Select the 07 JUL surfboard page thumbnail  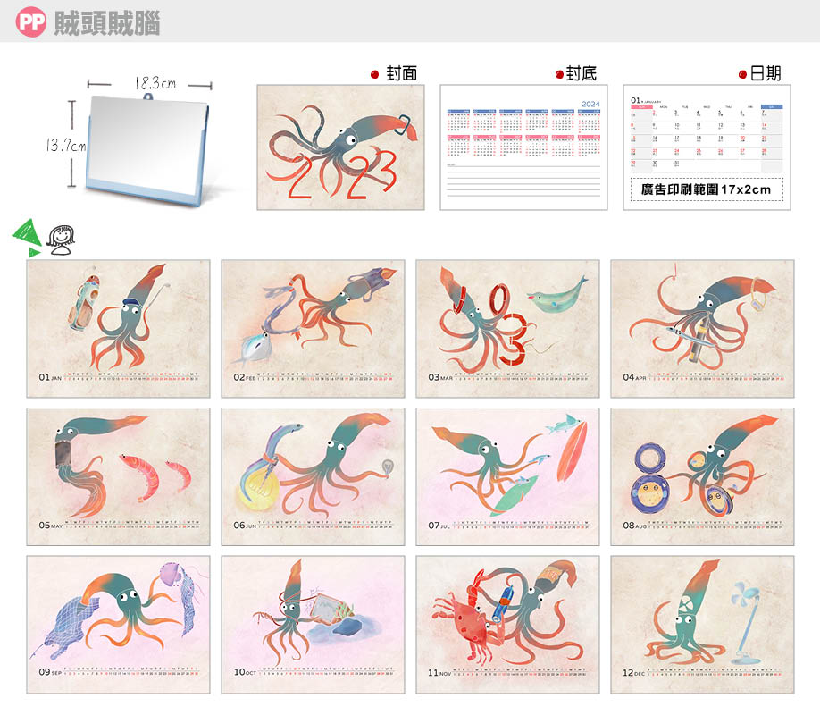[x=507, y=476]
